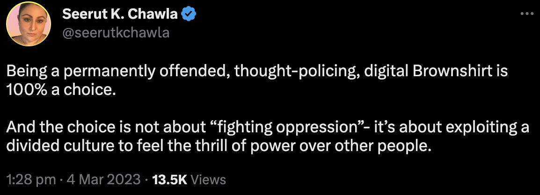The height and width of the screenshot is (195, 540).
Task: Click the 13.5K view count number
Action: [x=169, y=180]
